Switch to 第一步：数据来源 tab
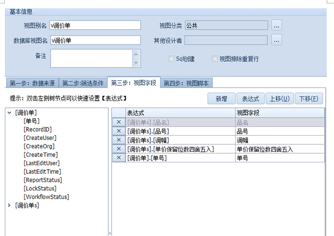 [32, 83]
